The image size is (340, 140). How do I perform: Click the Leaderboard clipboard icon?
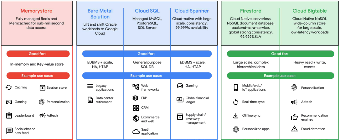tap(9, 115)
